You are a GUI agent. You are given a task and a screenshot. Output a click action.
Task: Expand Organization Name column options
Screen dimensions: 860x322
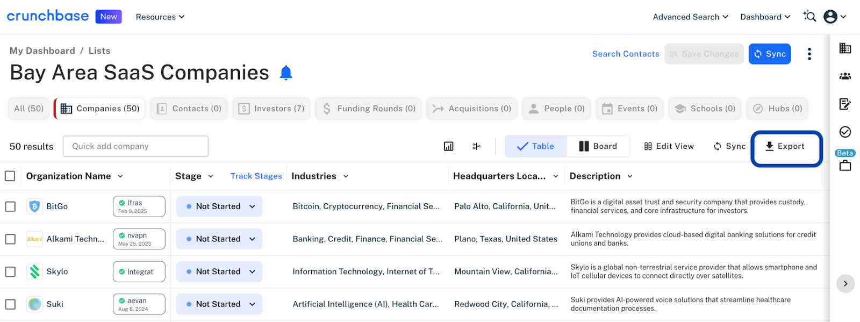pyautogui.click(x=120, y=176)
